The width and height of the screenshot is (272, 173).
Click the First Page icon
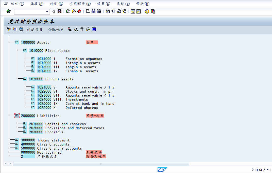pyautogui.click(x=108, y=11)
